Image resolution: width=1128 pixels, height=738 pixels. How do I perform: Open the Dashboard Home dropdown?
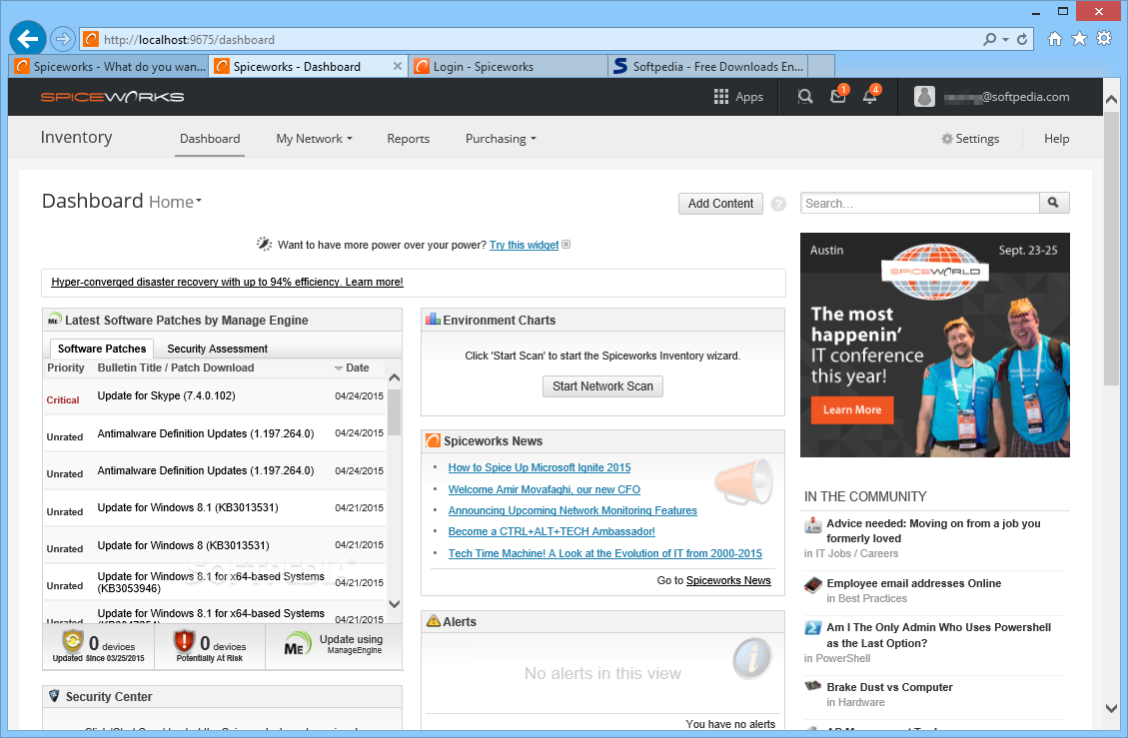[176, 202]
